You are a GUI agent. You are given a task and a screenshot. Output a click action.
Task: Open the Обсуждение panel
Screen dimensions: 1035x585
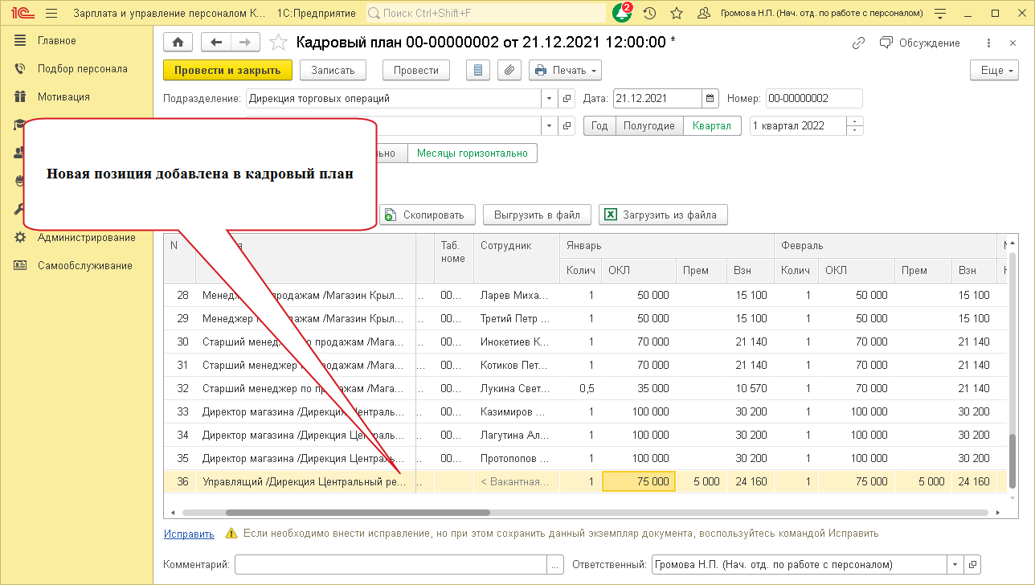(920, 43)
